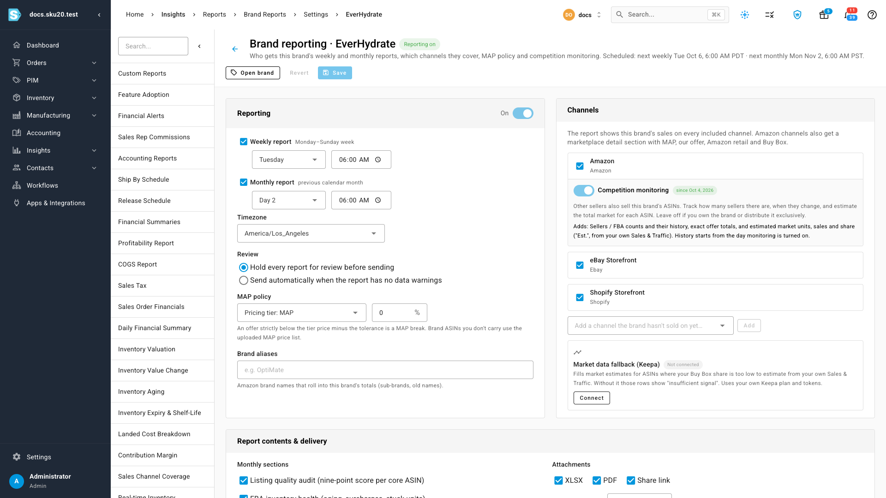Collapse the reports list panel arrow
This screenshot has width=886, height=498.
pyautogui.click(x=199, y=46)
